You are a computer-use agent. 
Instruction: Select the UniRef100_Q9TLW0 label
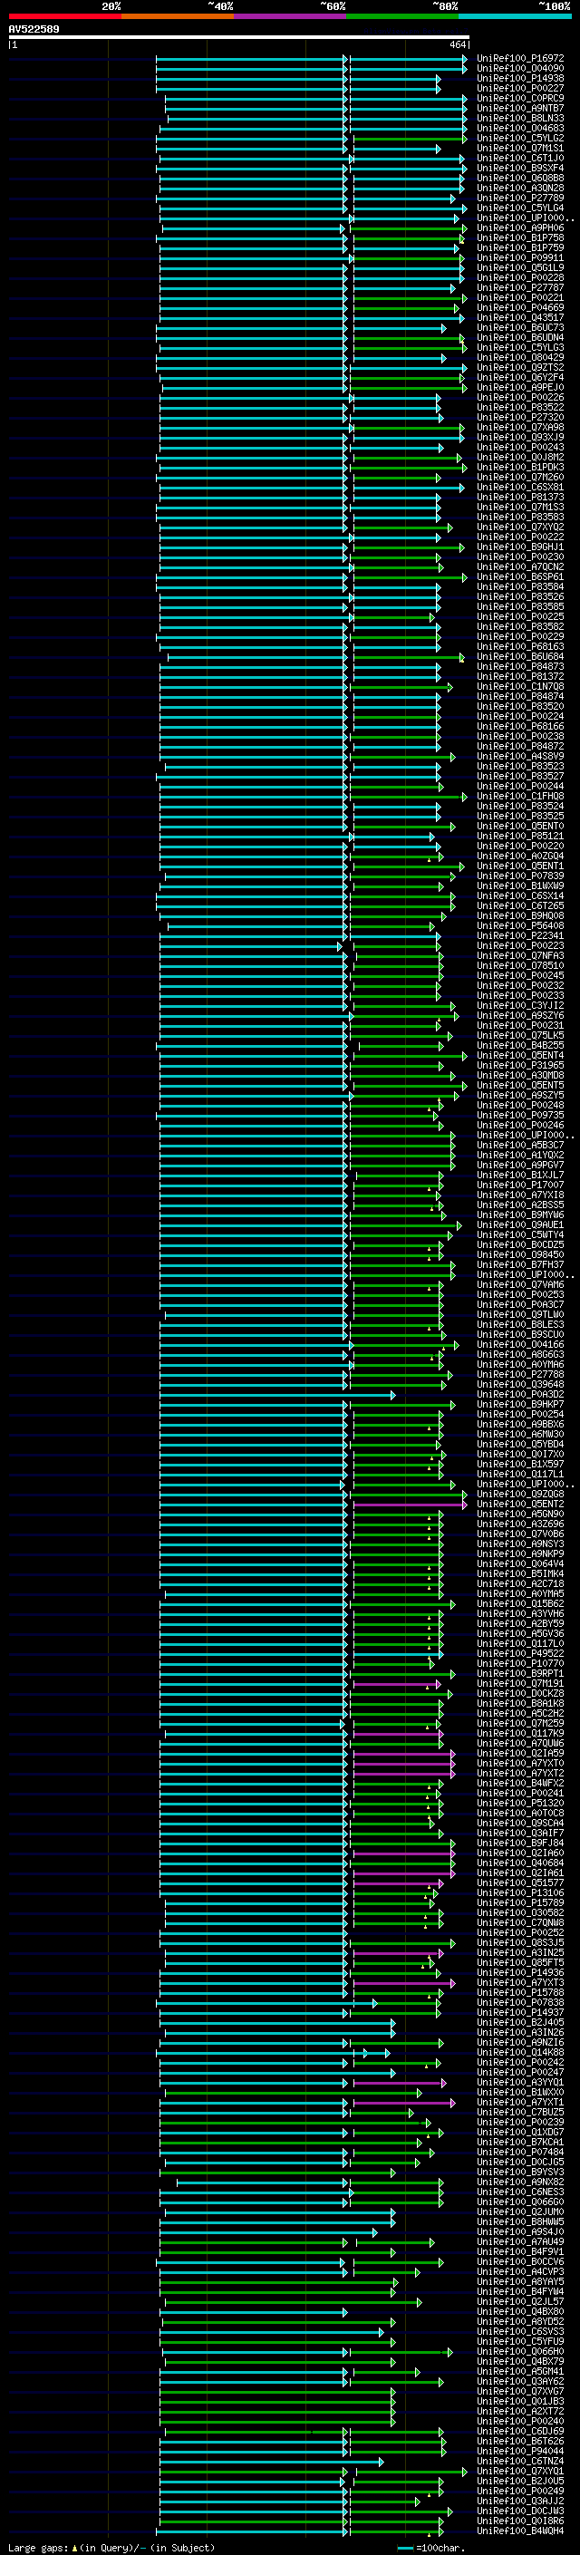coord(520,1314)
